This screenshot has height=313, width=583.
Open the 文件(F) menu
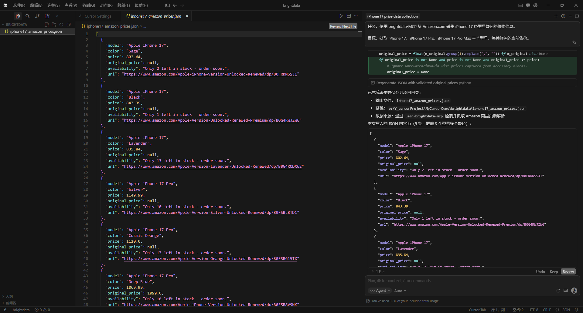tap(19, 5)
